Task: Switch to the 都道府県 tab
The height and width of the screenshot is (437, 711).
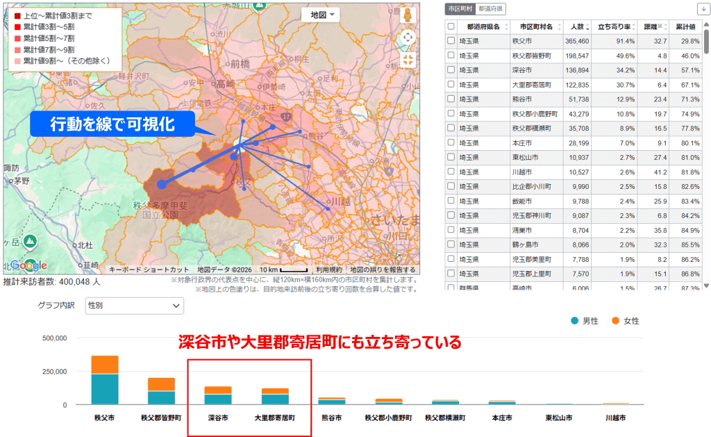Action: coord(492,8)
